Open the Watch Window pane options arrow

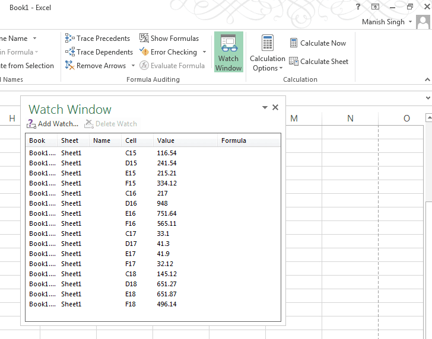(x=265, y=107)
